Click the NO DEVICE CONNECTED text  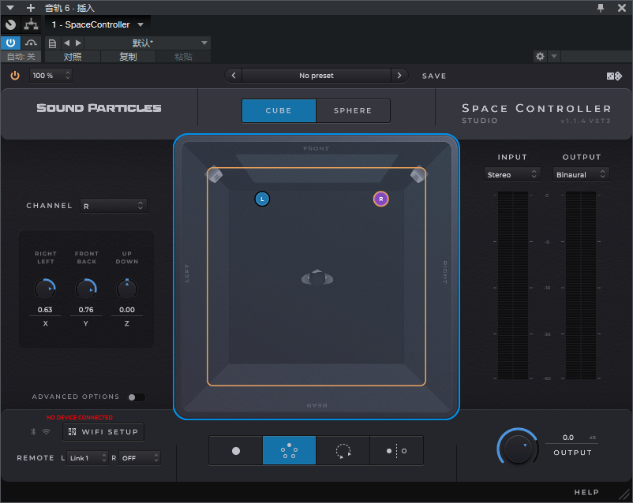pos(80,418)
